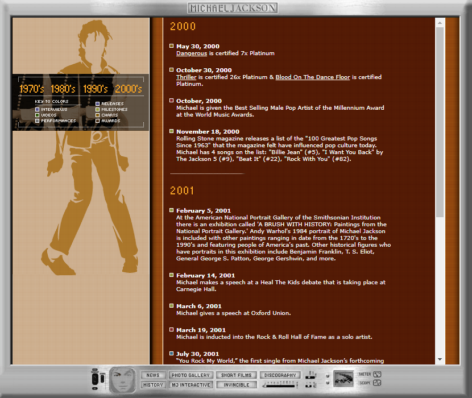Open the 1980's decade tab
Viewport: 472px width, 398px height.
tap(63, 89)
